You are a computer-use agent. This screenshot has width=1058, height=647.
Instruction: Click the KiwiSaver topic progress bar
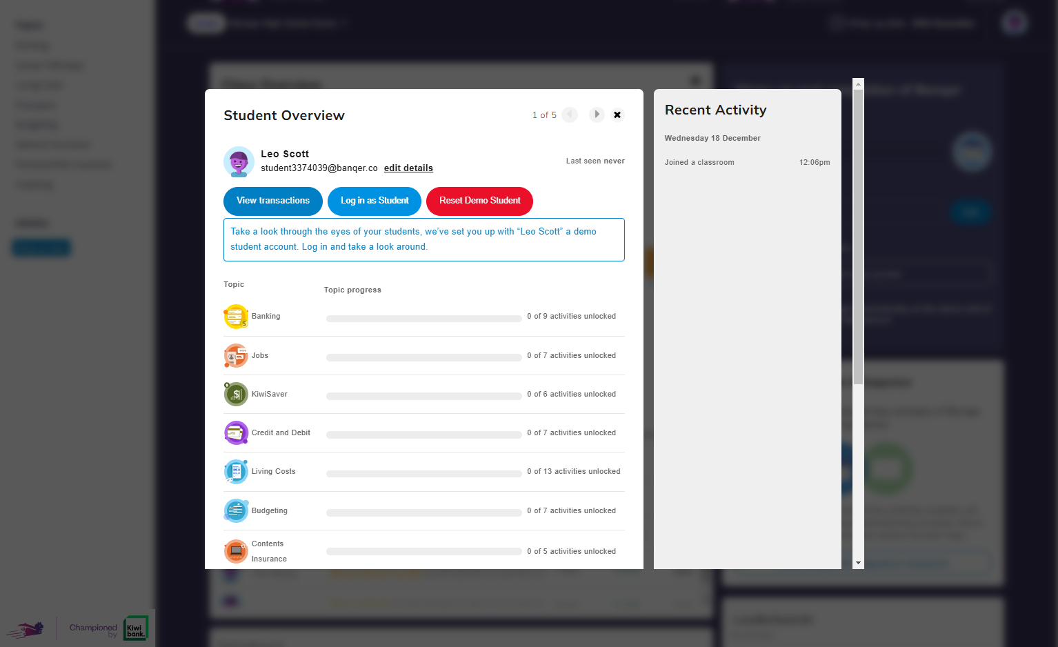[x=423, y=397]
